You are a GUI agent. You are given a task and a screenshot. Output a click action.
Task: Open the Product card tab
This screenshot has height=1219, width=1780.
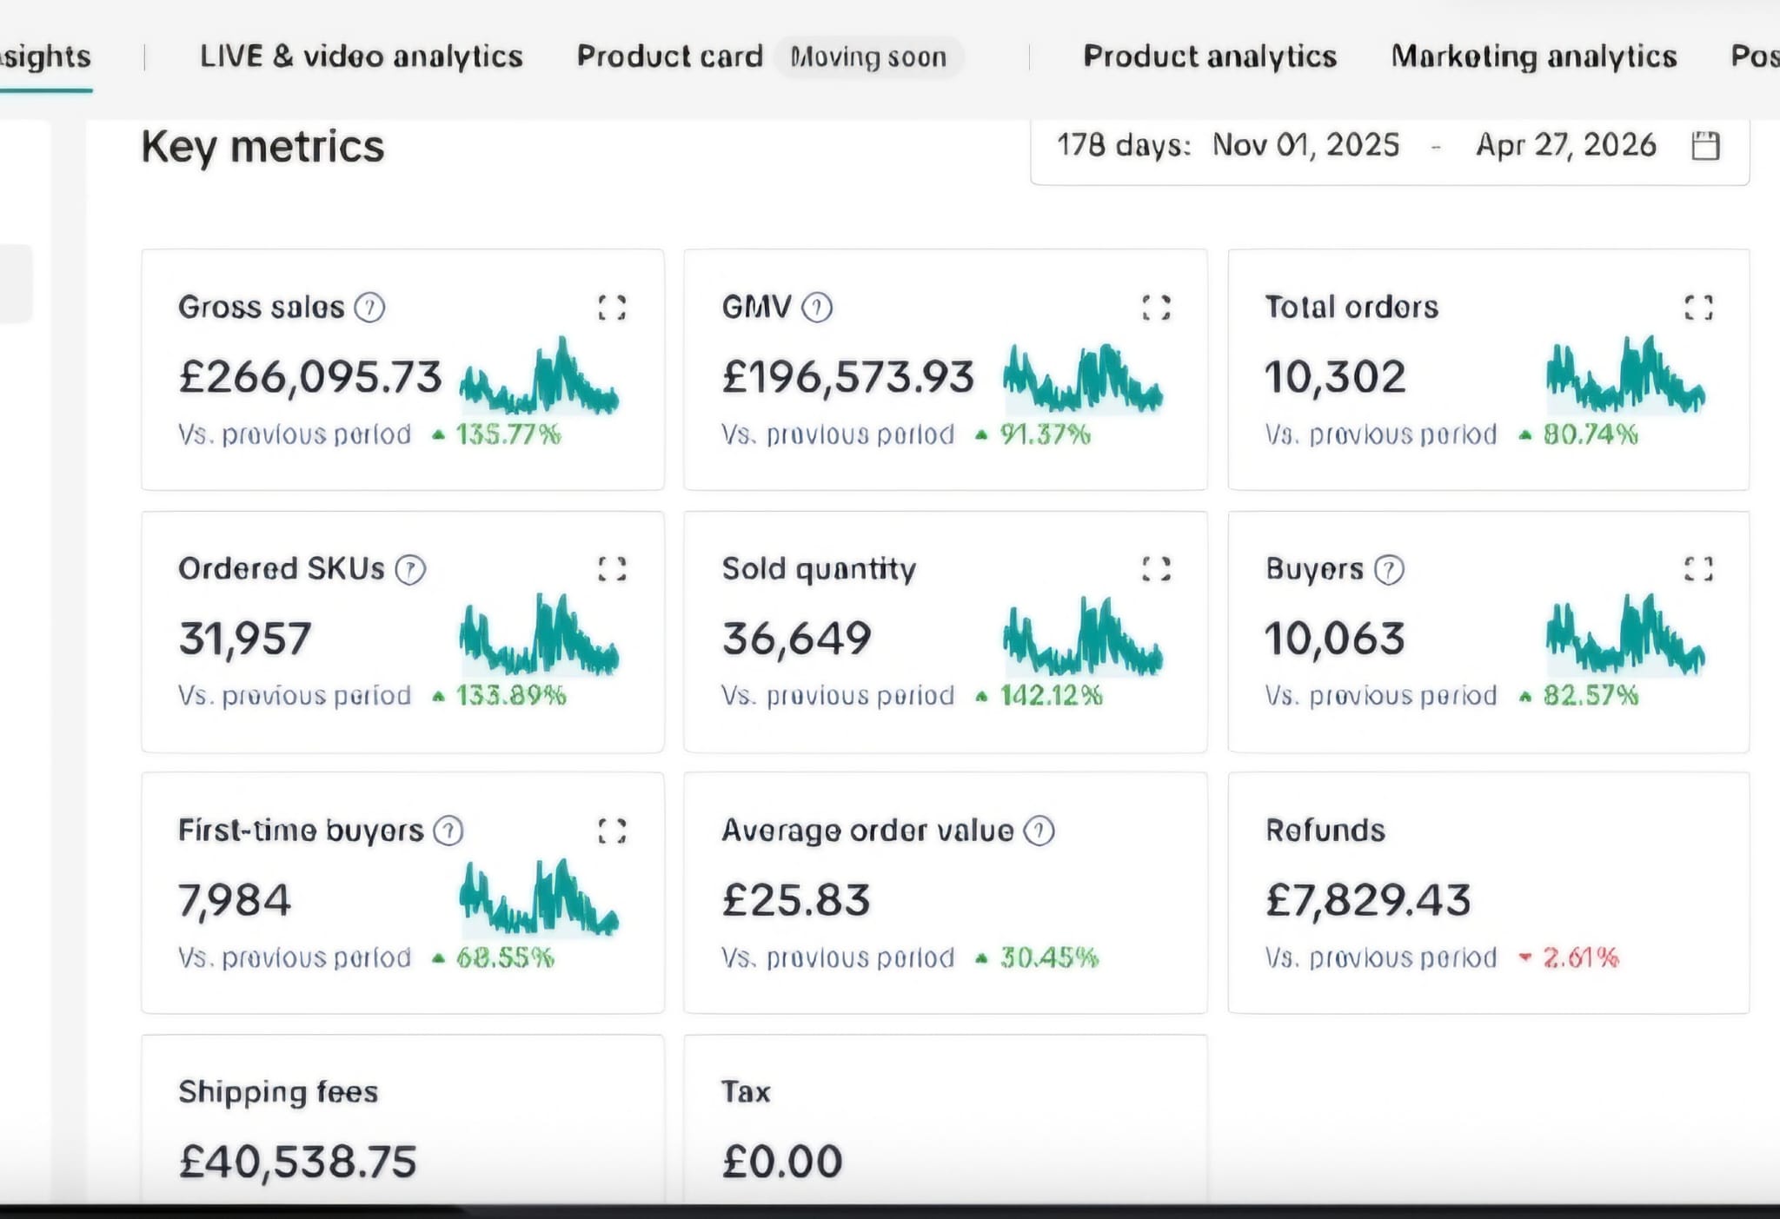coord(669,56)
